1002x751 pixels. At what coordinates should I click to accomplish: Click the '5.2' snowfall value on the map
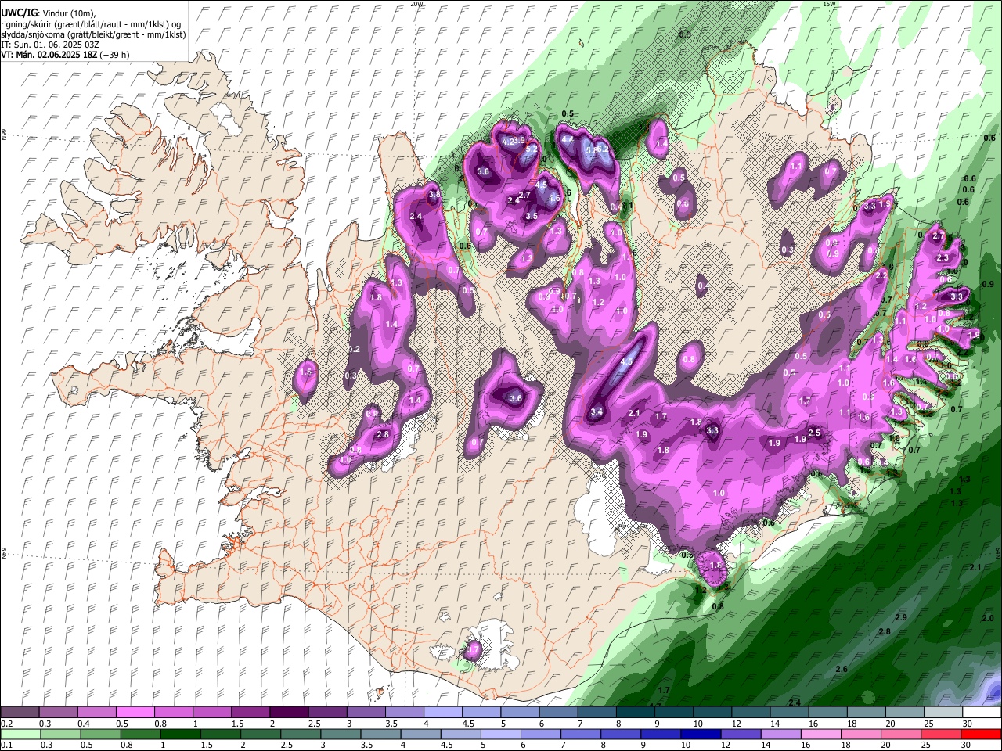pyautogui.click(x=531, y=149)
